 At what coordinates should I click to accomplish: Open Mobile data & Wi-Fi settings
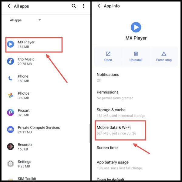120,130
